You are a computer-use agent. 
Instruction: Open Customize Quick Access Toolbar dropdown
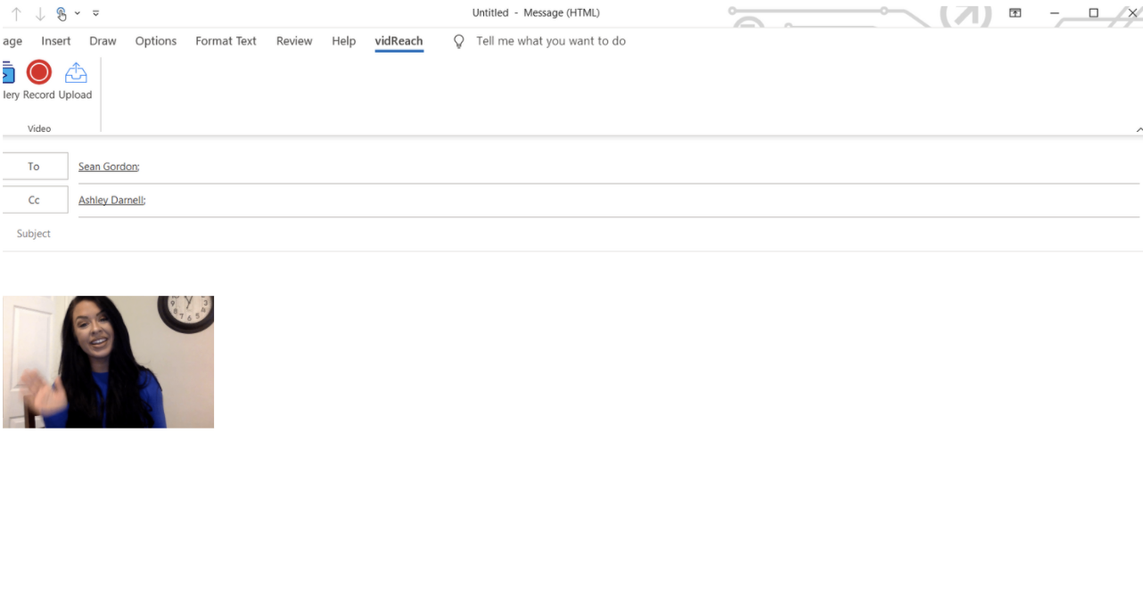click(x=96, y=13)
